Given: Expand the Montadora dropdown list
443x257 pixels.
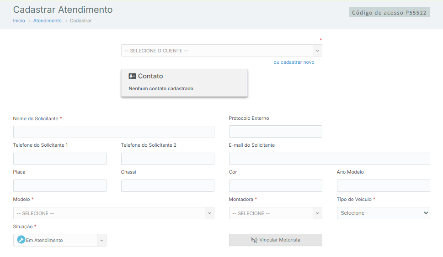Looking at the screenshot, I should 317,213.
